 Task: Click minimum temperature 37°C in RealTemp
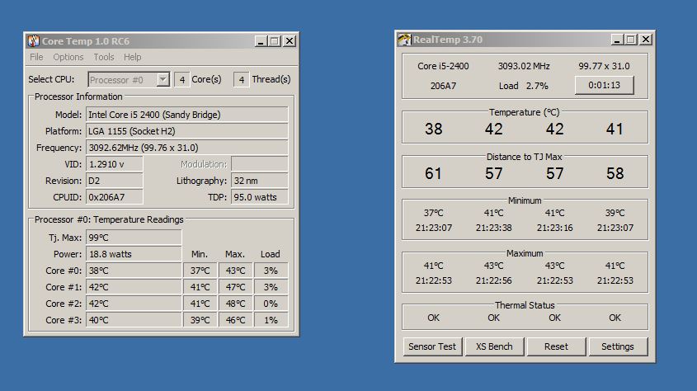(x=433, y=213)
